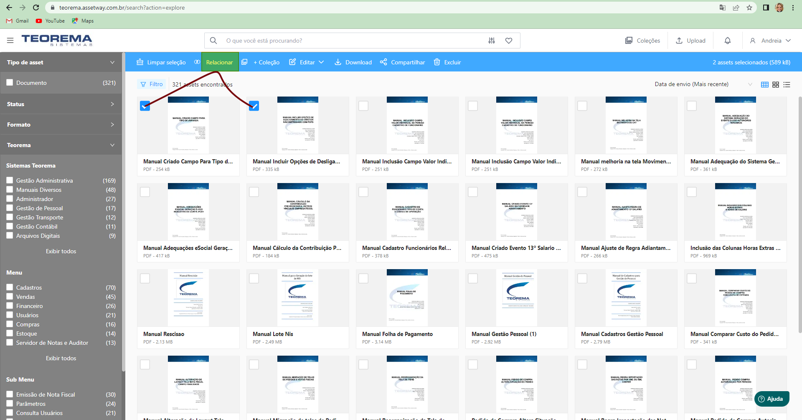Check Gestão Transporte filter

coord(10,217)
